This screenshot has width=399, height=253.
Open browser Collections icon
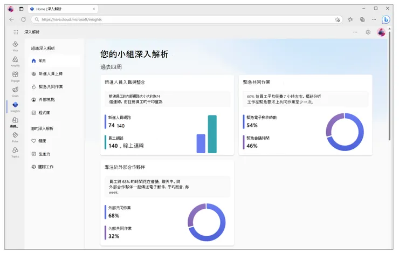point(362,19)
